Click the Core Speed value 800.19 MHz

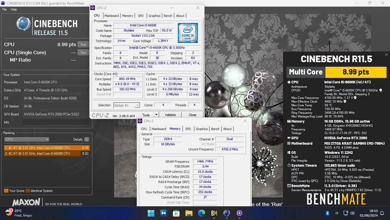click(127, 79)
